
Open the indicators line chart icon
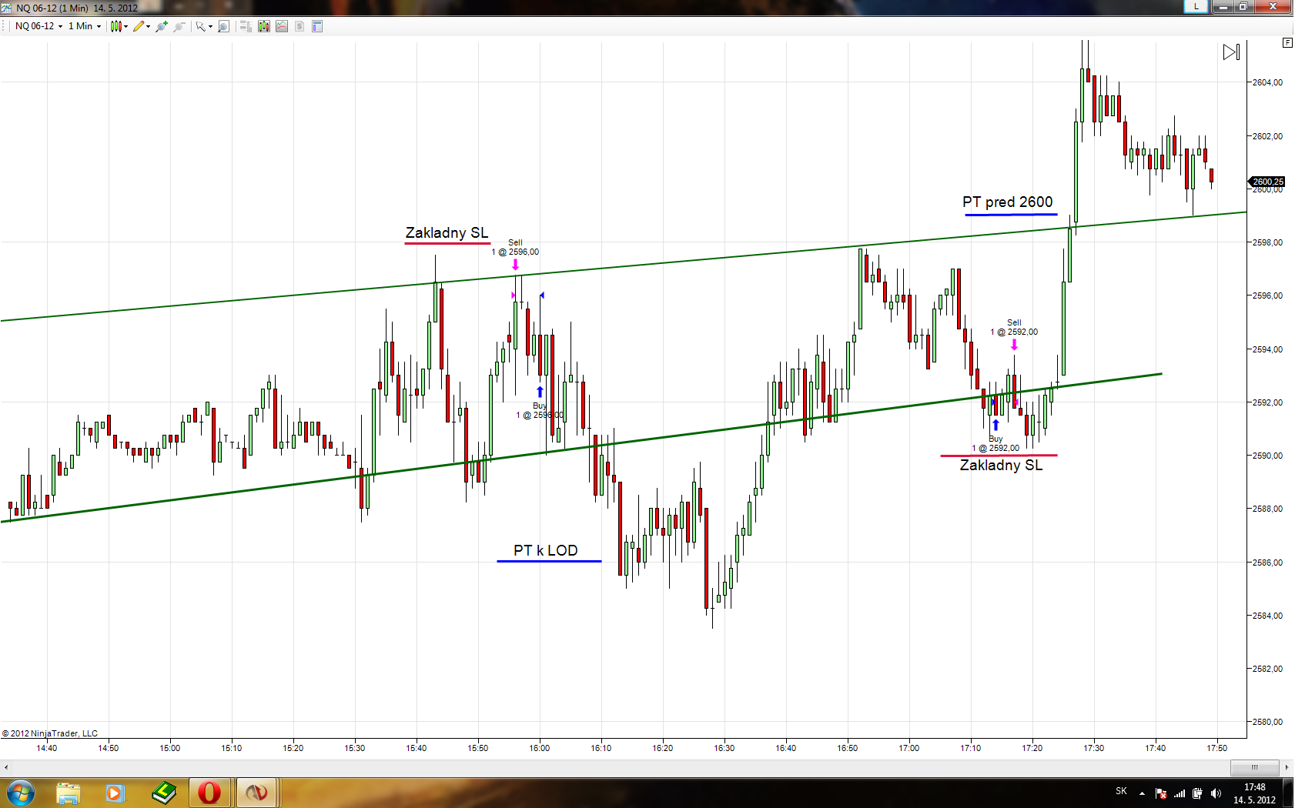[x=282, y=26]
